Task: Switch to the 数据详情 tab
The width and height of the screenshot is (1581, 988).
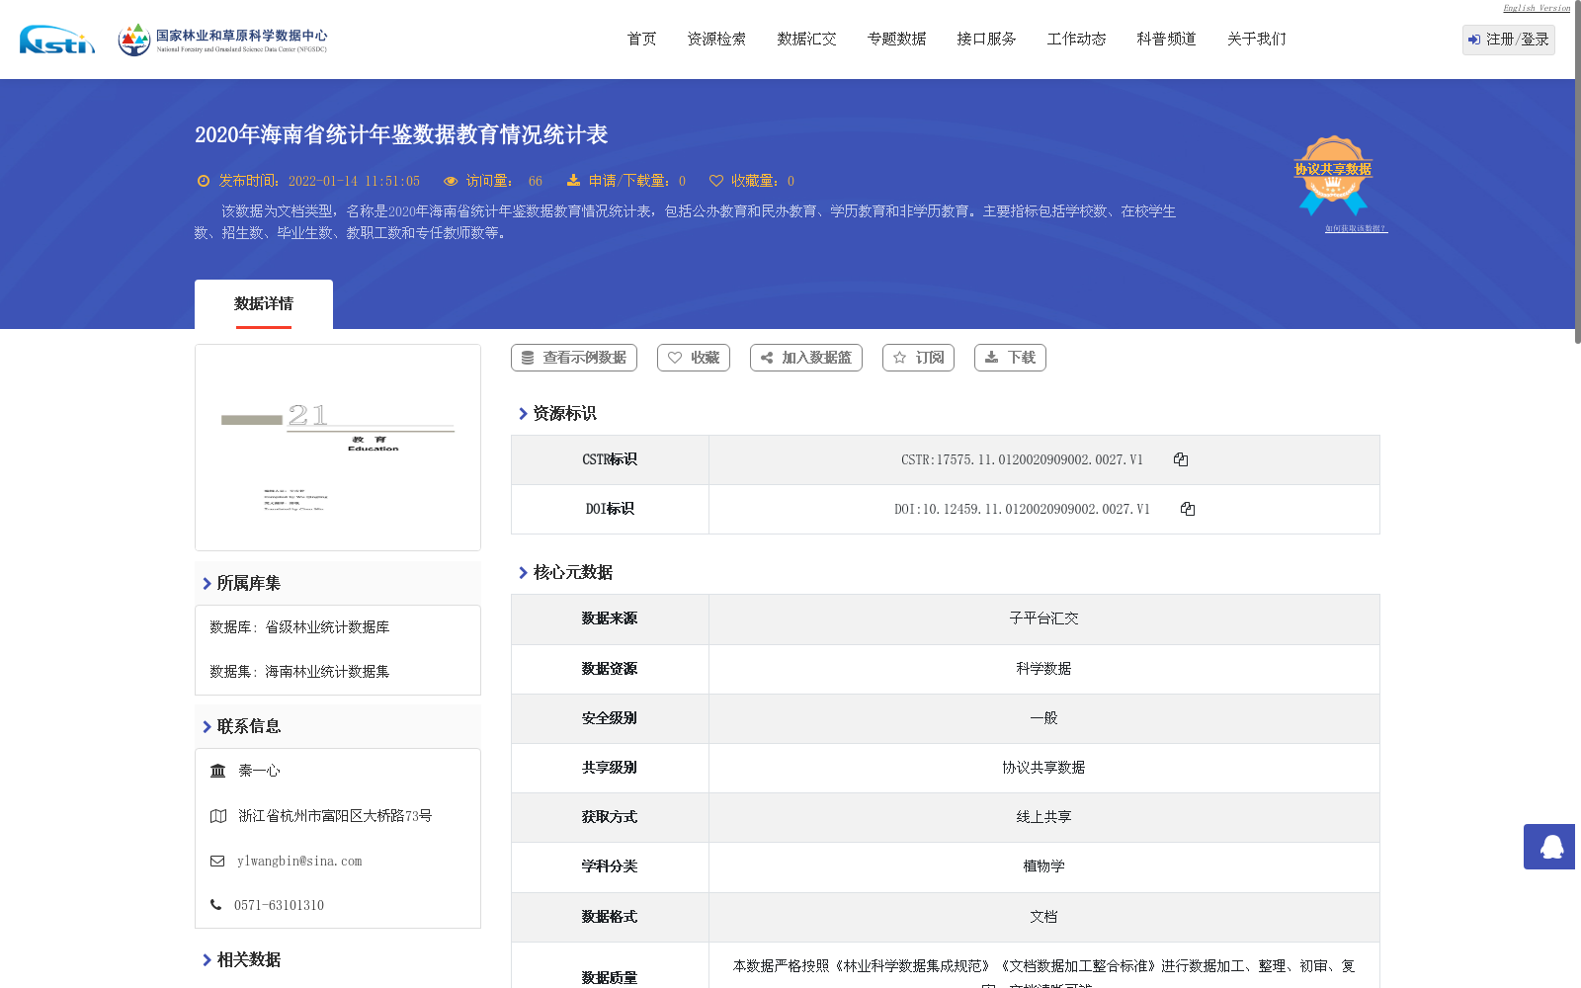Action: (264, 304)
